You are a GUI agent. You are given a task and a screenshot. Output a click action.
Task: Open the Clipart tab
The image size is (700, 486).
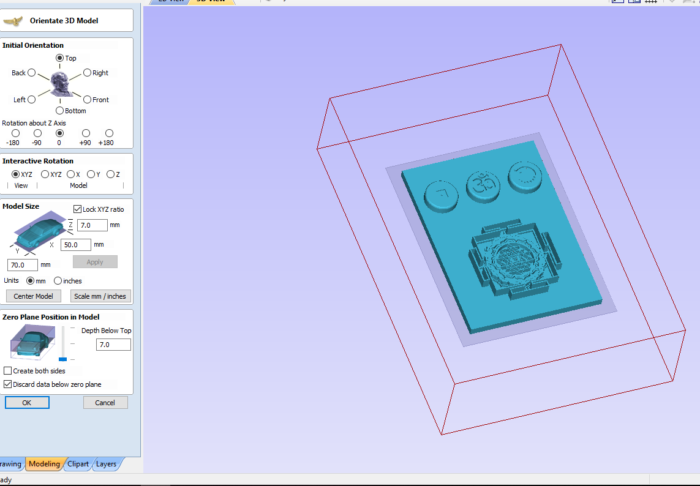pyautogui.click(x=78, y=464)
